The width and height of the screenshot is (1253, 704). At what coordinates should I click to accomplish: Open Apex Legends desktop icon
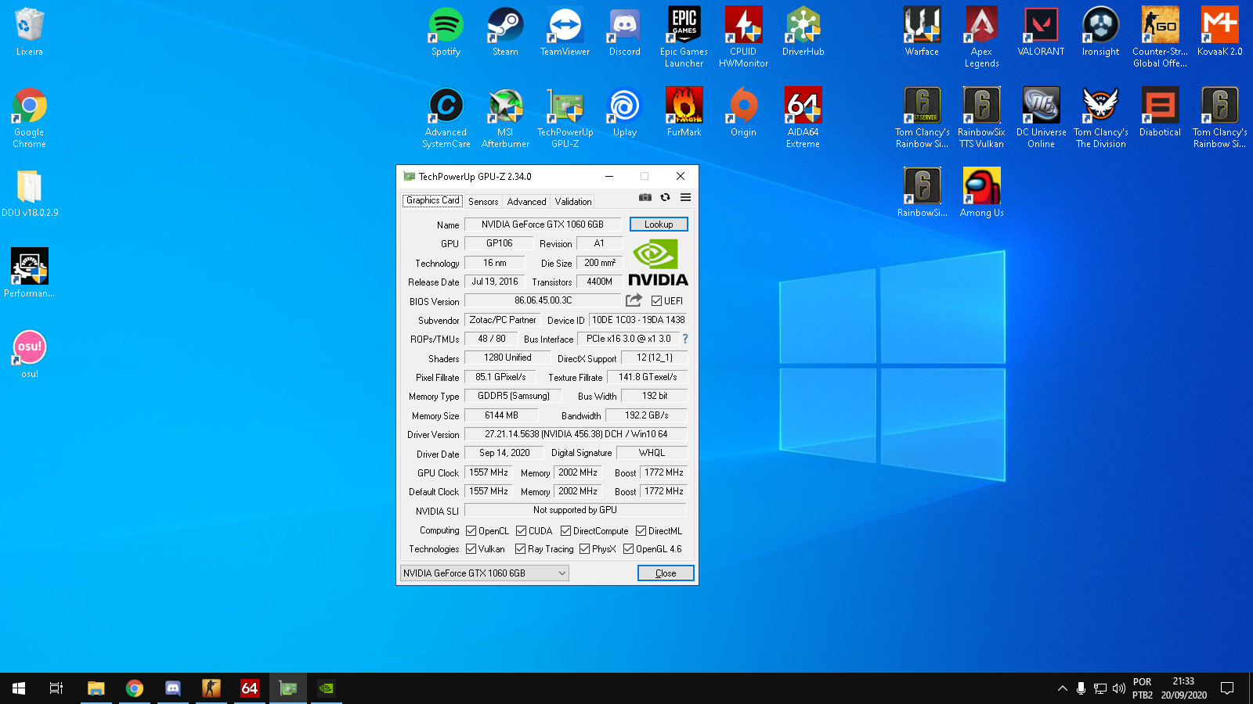tap(982, 38)
